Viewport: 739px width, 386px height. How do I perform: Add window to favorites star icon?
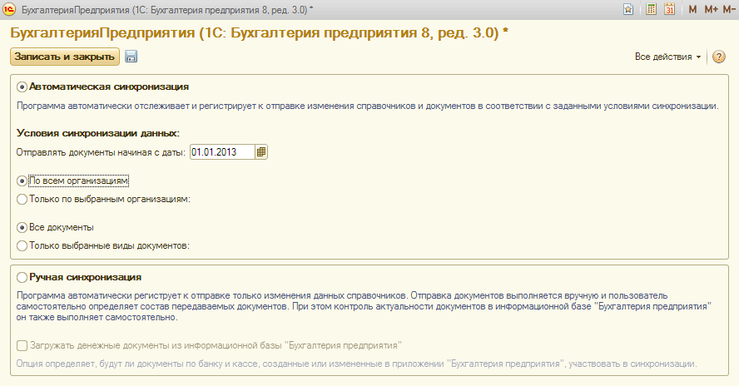pyautogui.click(x=628, y=9)
